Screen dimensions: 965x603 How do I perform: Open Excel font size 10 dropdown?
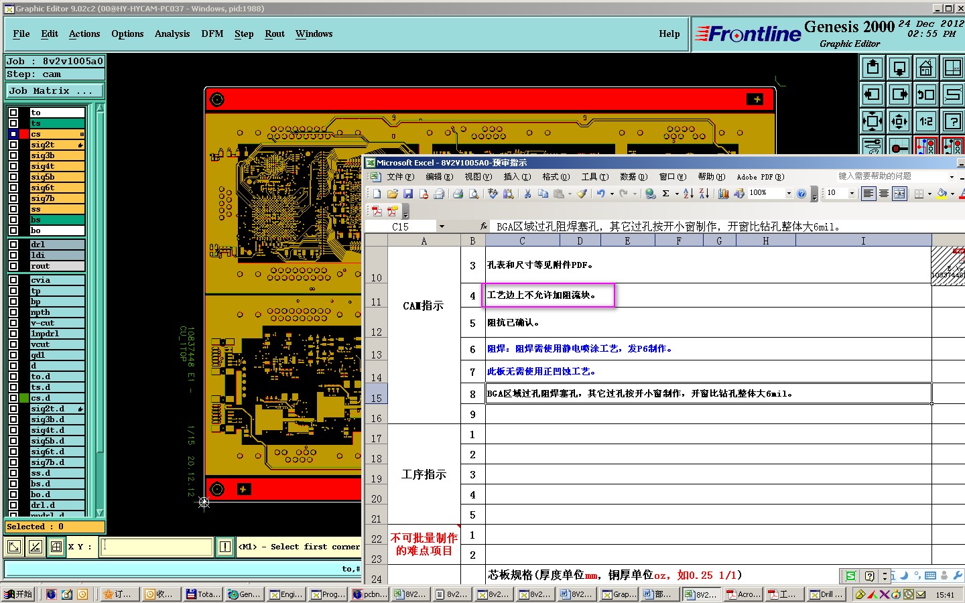(x=852, y=194)
